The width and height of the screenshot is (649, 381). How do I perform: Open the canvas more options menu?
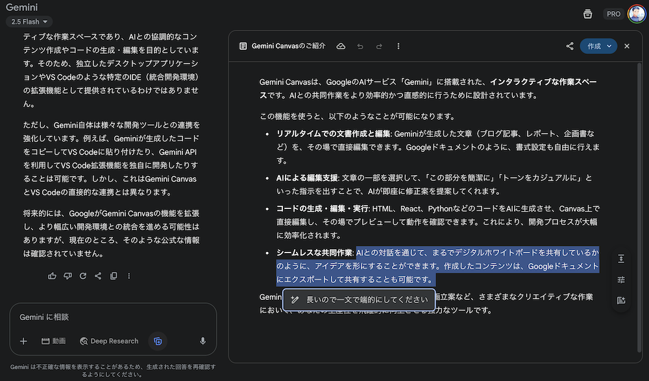coord(398,46)
